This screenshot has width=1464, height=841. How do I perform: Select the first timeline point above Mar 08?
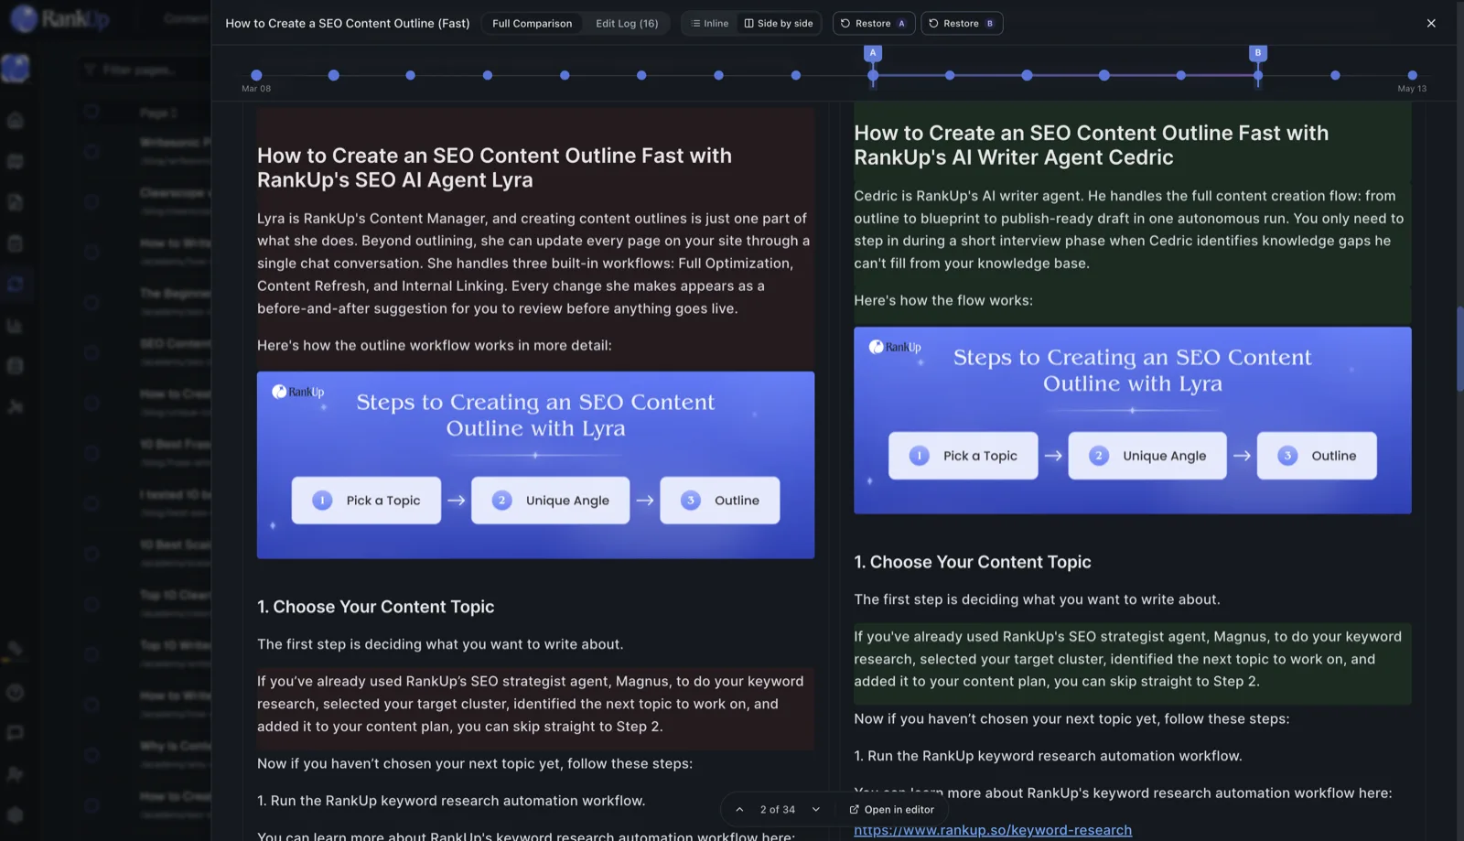pos(256,75)
